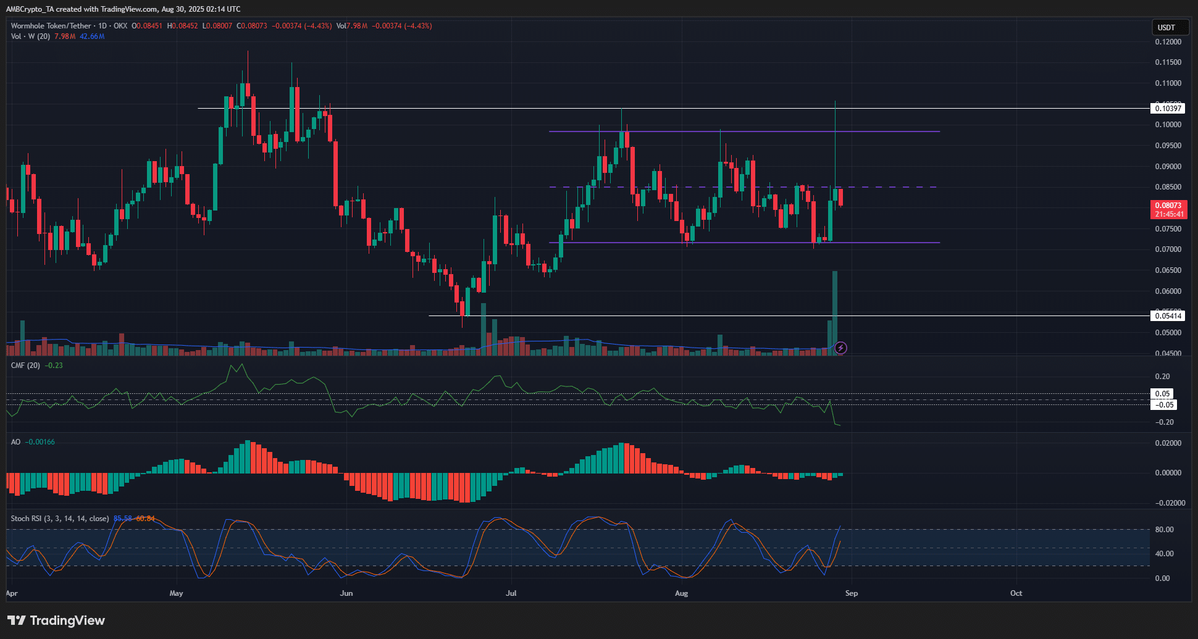Click the TradingView logo at bottom left
Screen dimensions: 1198x639
[x=56, y=620]
